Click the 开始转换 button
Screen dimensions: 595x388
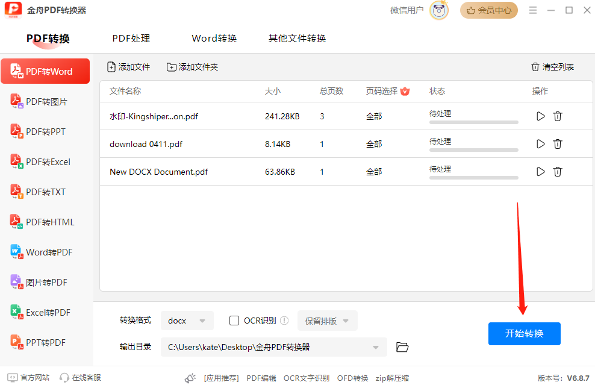(524, 333)
